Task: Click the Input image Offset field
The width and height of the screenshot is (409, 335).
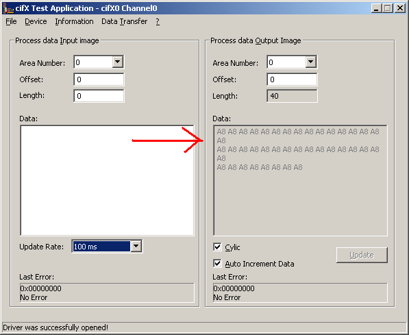Action: 99,79
